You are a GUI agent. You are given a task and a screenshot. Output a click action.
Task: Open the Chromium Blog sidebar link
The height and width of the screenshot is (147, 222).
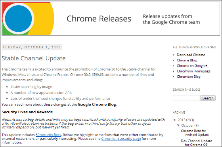(189, 76)
